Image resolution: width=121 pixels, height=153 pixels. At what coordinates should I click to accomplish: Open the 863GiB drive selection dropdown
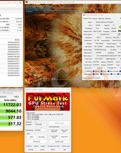tap(6, 97)
